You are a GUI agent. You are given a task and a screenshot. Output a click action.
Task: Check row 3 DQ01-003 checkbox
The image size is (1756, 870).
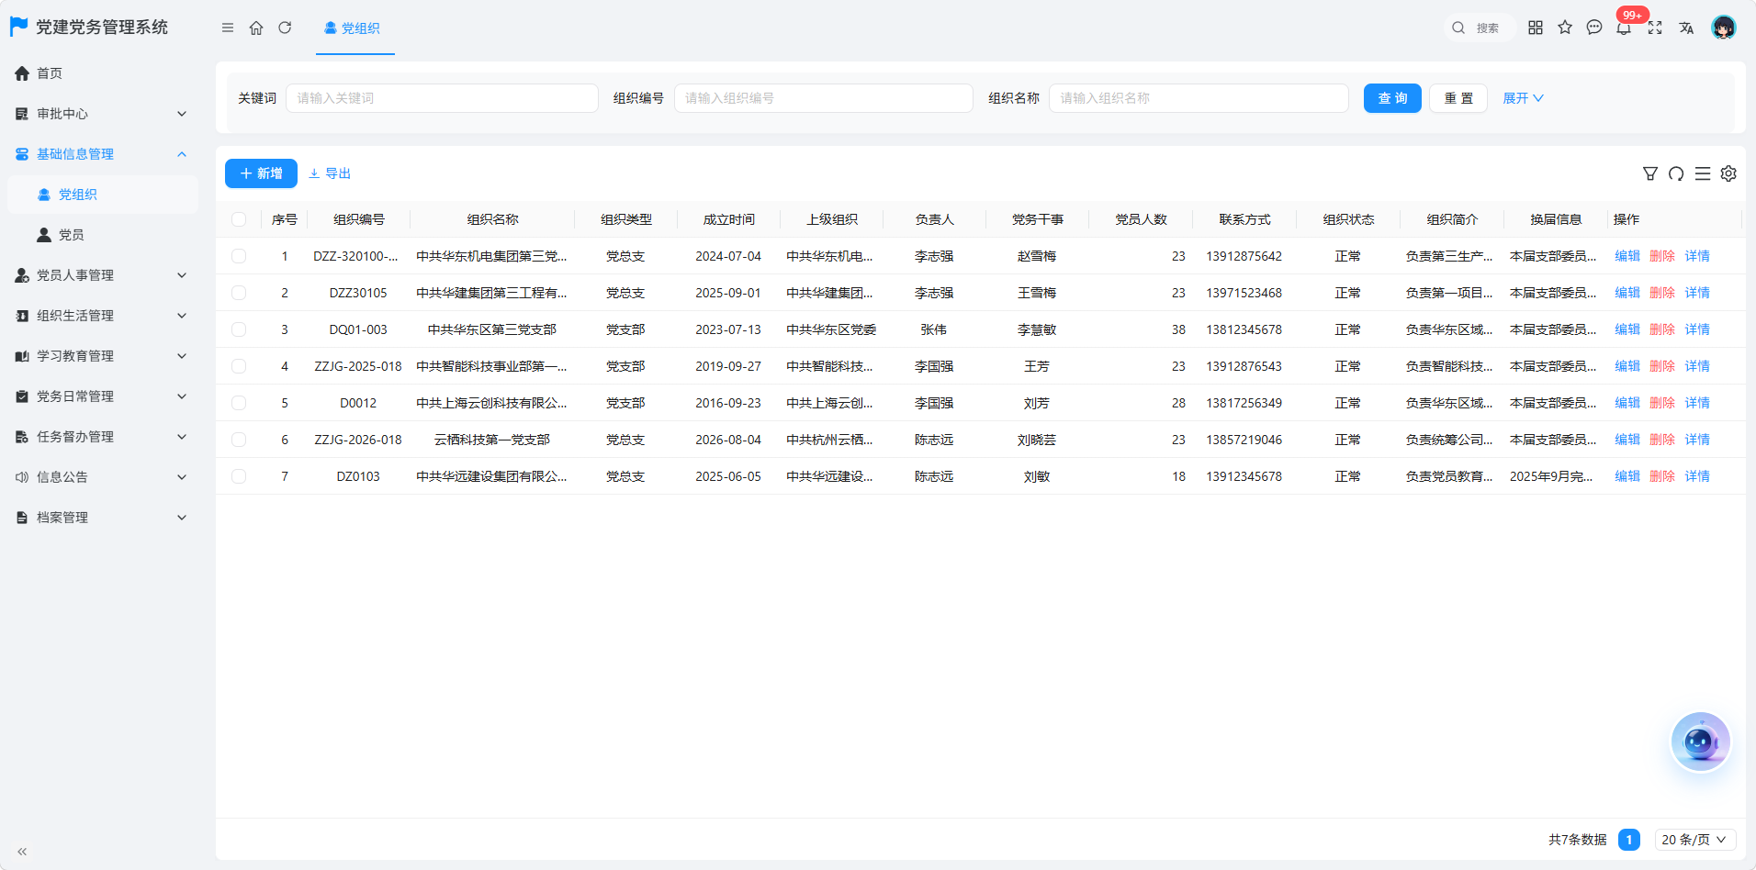[239, 329]
